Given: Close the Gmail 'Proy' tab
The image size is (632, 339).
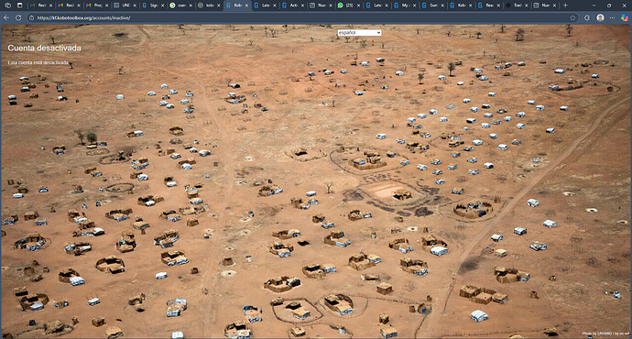Looking at the screenshot, I should (x=107, y=5).
